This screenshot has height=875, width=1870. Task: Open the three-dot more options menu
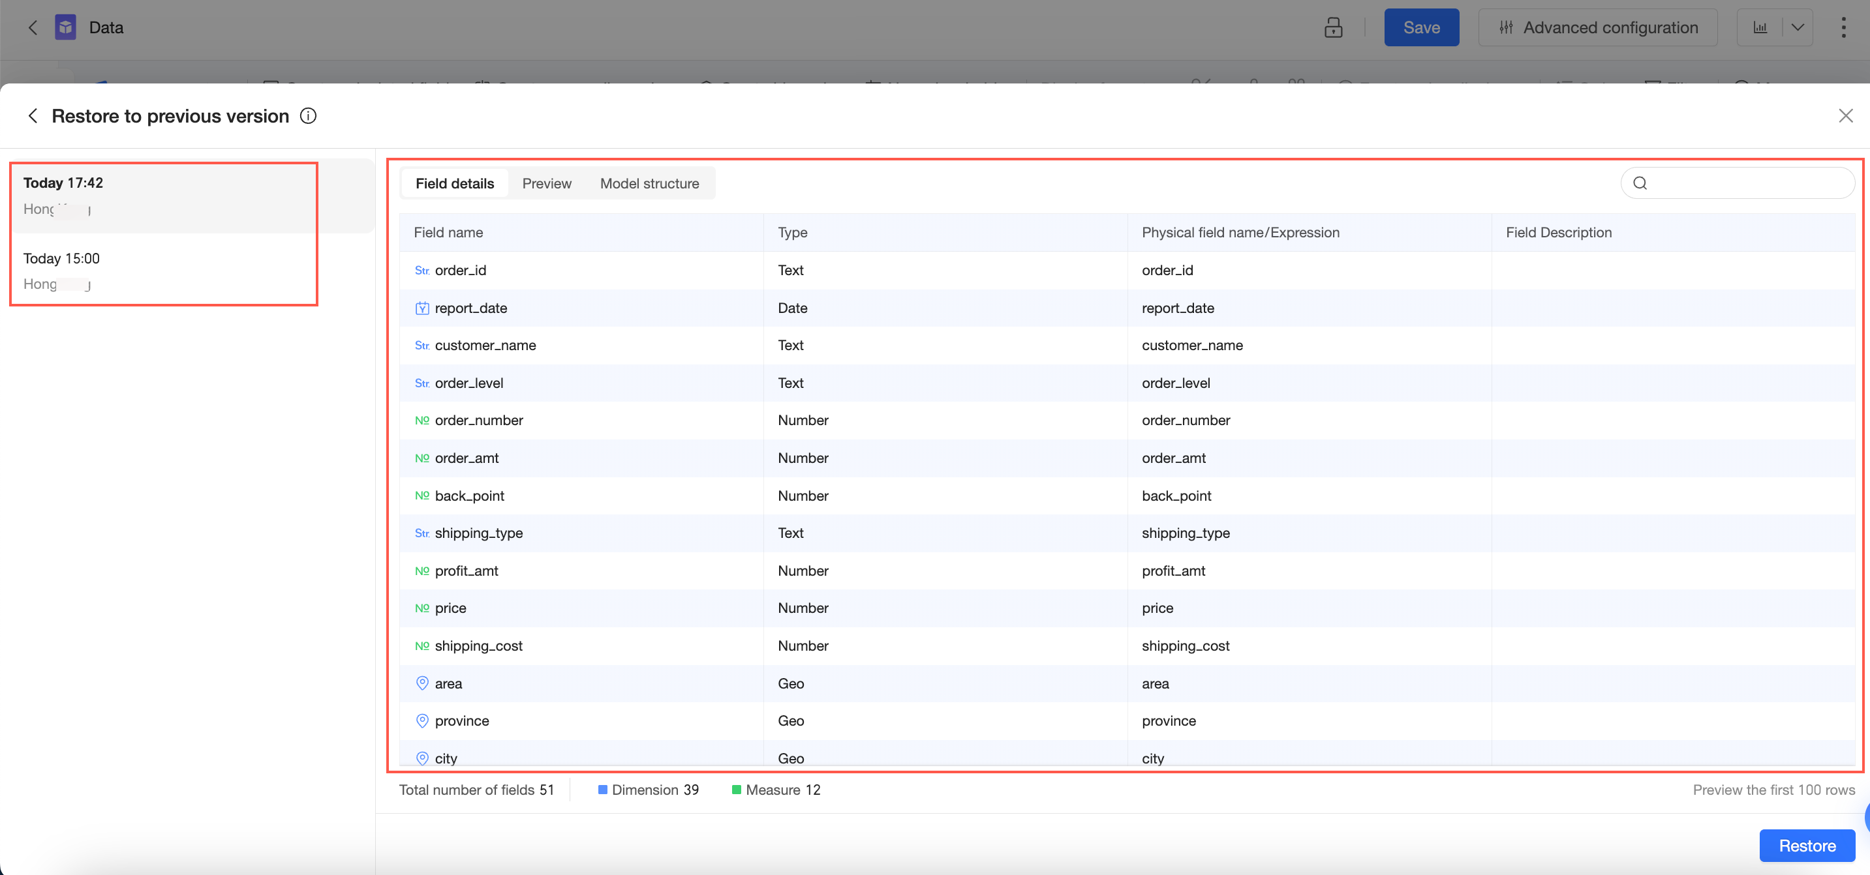pyautogui.click(x=1843, y=27)
